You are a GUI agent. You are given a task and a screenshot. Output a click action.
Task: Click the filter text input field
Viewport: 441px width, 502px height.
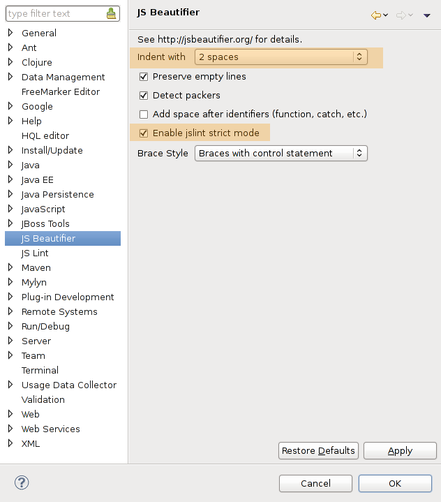56,14
